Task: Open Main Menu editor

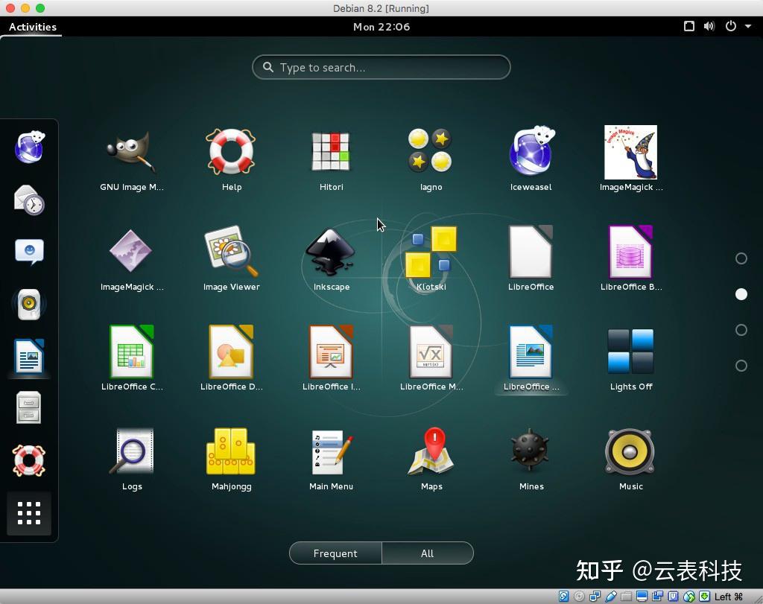Action: 331,459
